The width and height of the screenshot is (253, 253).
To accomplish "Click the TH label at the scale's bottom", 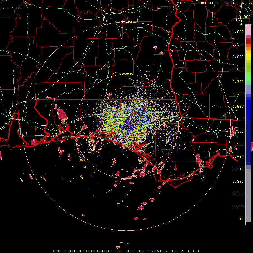I will point(241,219).
